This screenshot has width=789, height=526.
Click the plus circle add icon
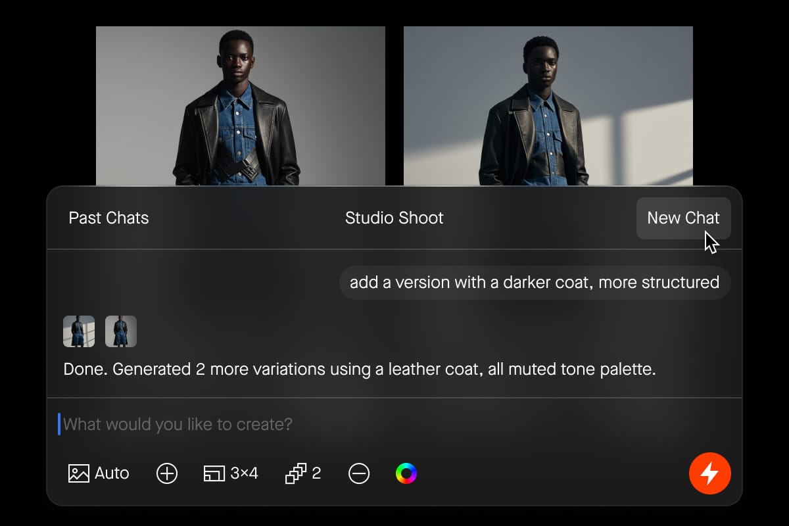tap(167, 473)
